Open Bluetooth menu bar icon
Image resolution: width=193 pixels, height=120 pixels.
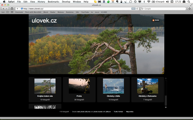pyautogui.click(x=144, y=2)
